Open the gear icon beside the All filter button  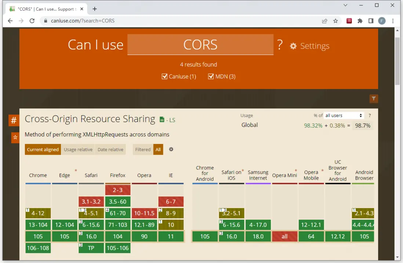pos(170,149)
